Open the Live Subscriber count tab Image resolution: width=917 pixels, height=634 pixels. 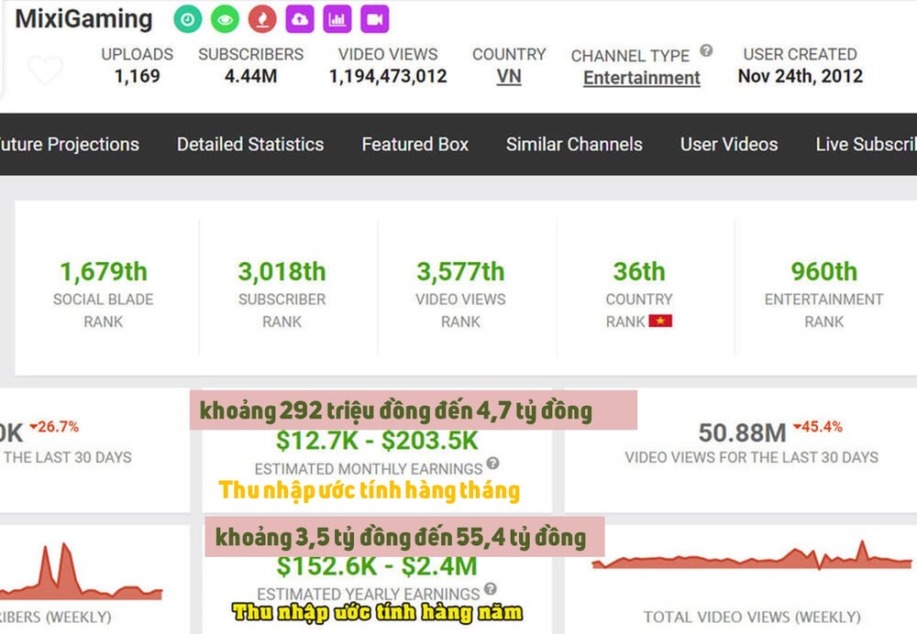pyautogui.click(x=867, y=145)
